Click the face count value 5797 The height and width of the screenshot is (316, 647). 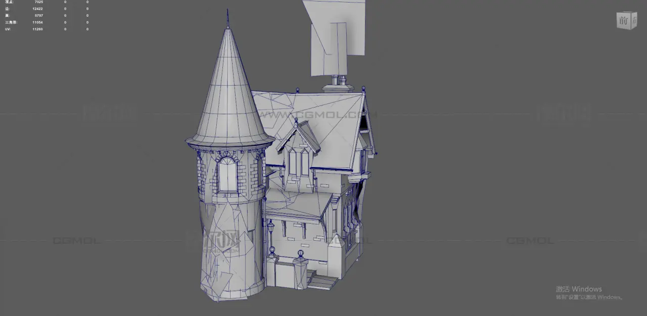tap(38, 16)
